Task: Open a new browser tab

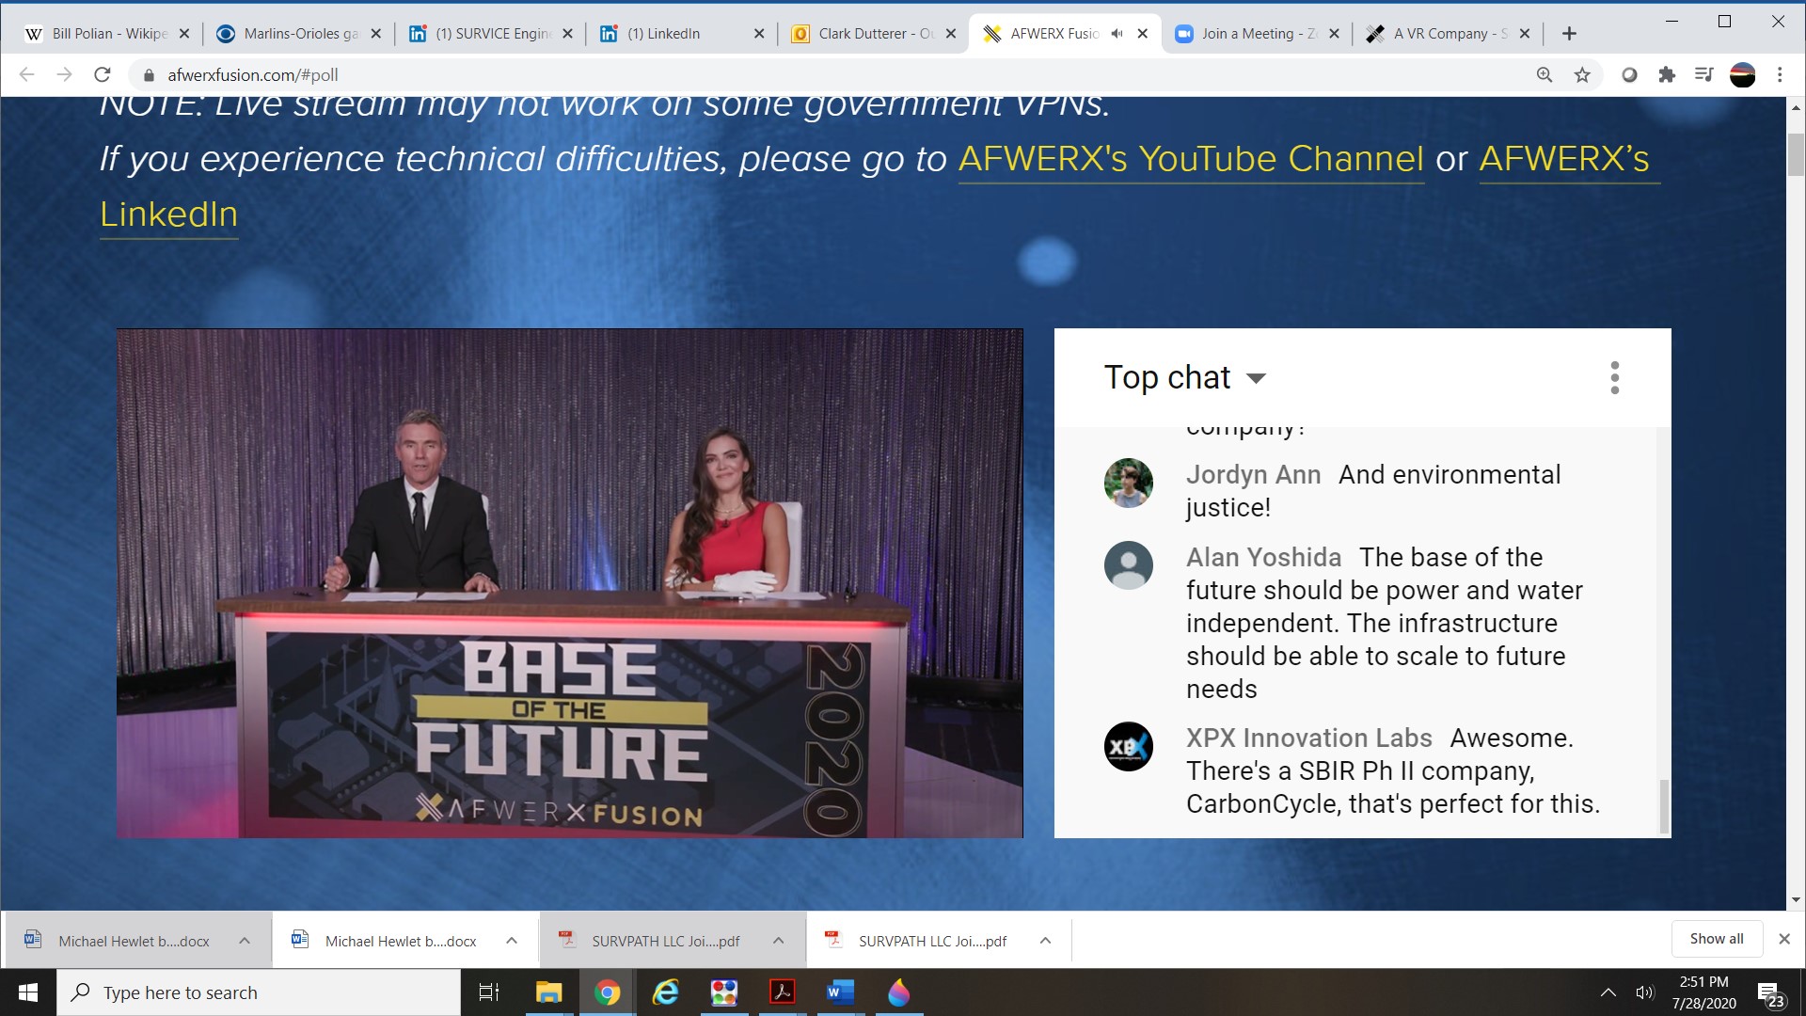Action: click(1569, 34)
